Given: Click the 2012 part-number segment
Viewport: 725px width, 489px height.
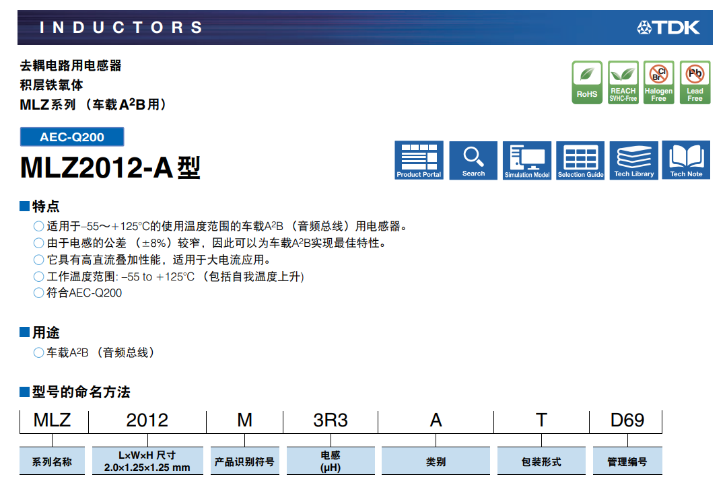Looking at the screenshot, I should [x=147, y=420].
